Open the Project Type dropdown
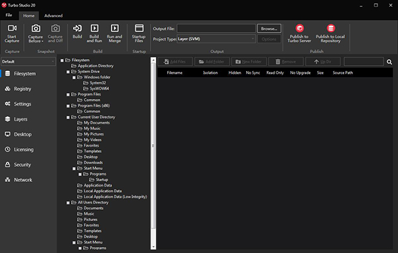Viewport: 398px width, 253px height. [x=216, y=39]
